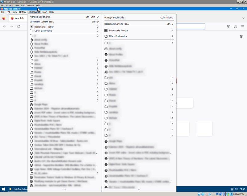
Task: Expand Other Bookmarks submenu arrow in compact menu
Action: tap(98, 31)
